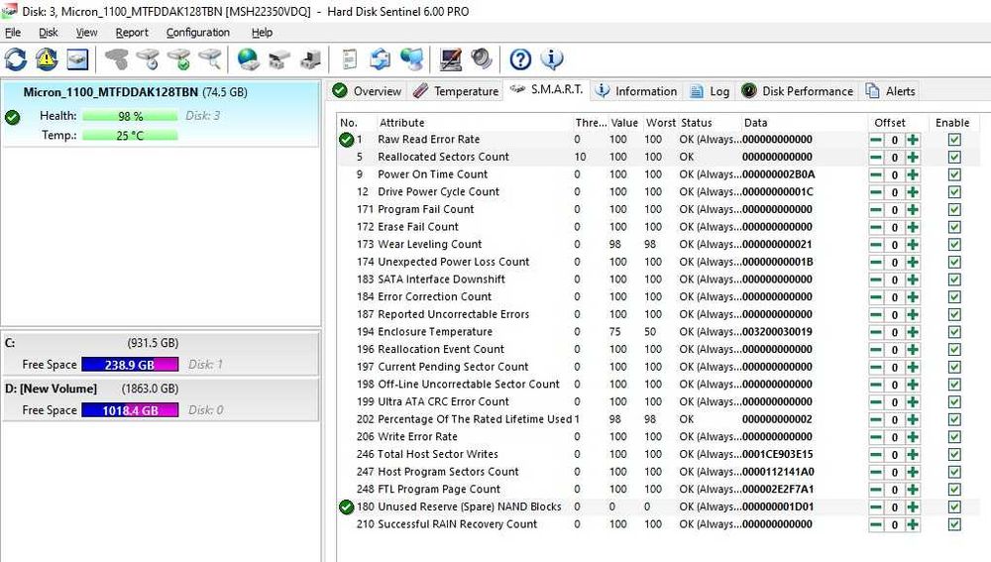Switch to the Log tab
Image resolution: width=991 pixels, height=562 pixels.
coord(710,91)
